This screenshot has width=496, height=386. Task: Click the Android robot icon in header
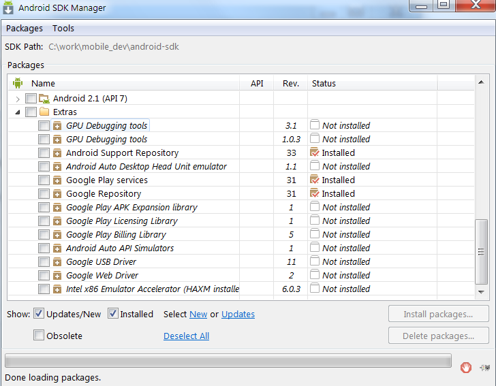pyautogui.click(x=18, y=83)
